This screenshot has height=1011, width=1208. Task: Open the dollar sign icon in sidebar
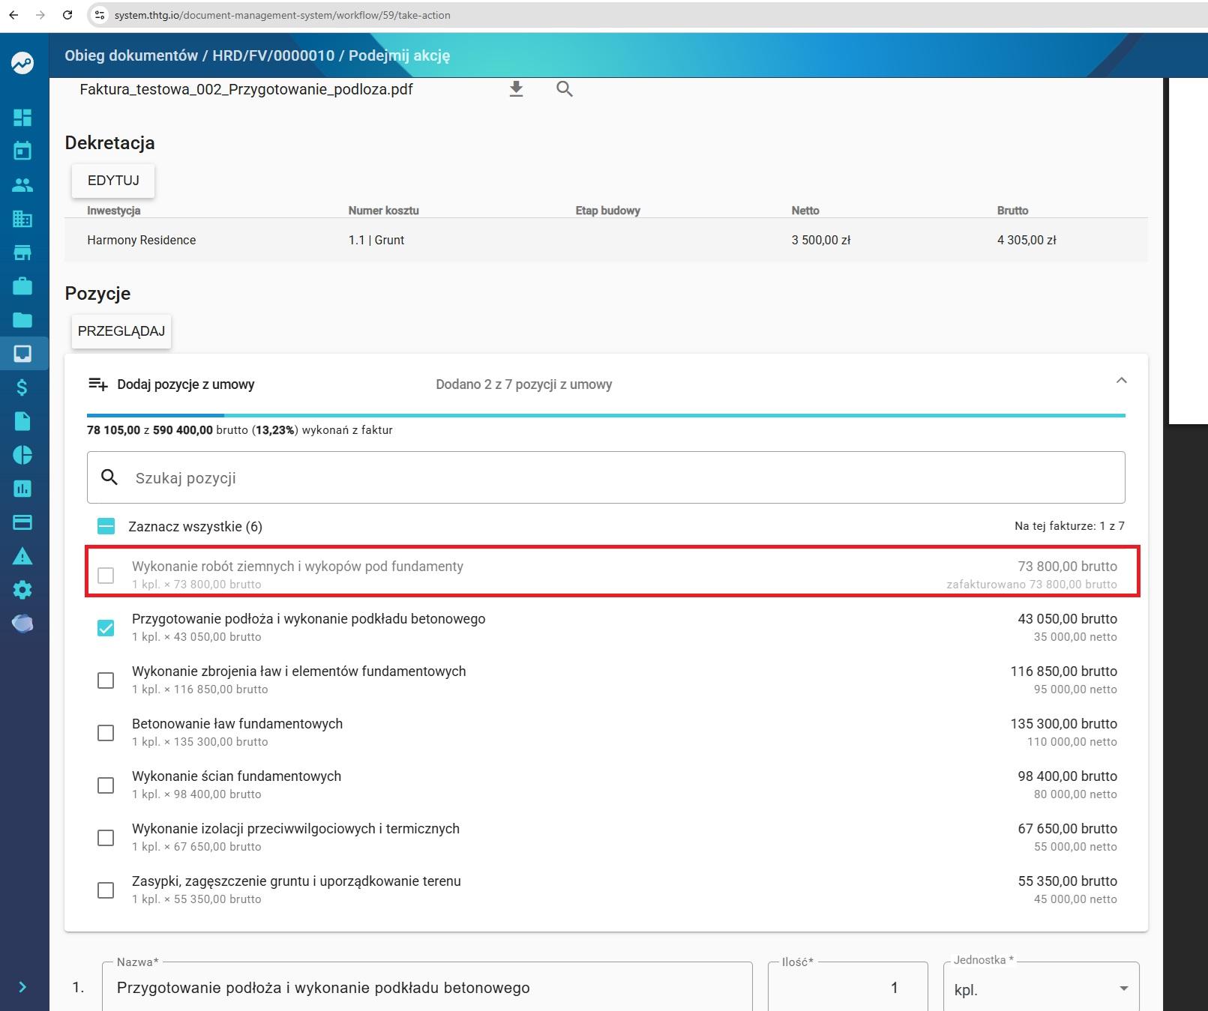pos(22,387)
